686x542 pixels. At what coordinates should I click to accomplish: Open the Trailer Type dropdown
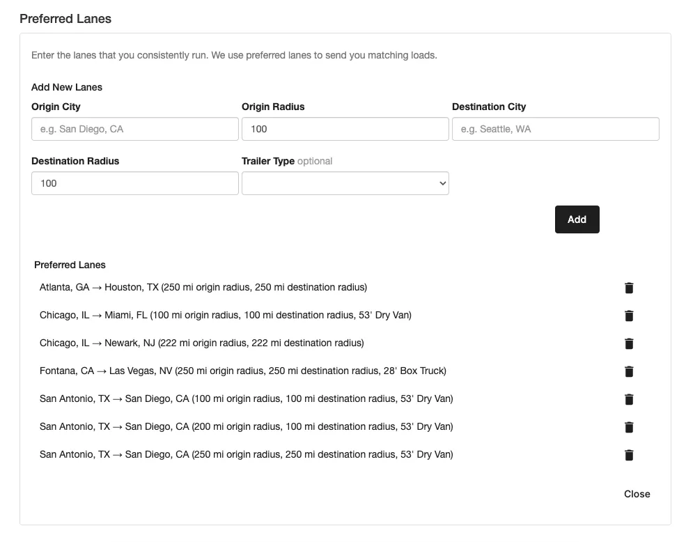(x=345, y=183)
